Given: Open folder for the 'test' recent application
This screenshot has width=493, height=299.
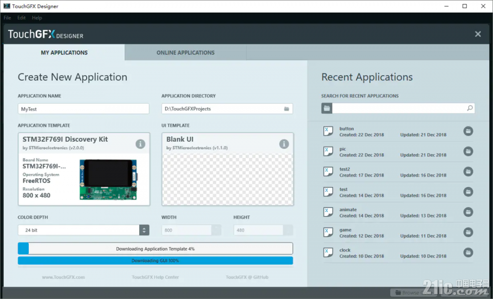Looking at the screenshot, I should point(468,192).
